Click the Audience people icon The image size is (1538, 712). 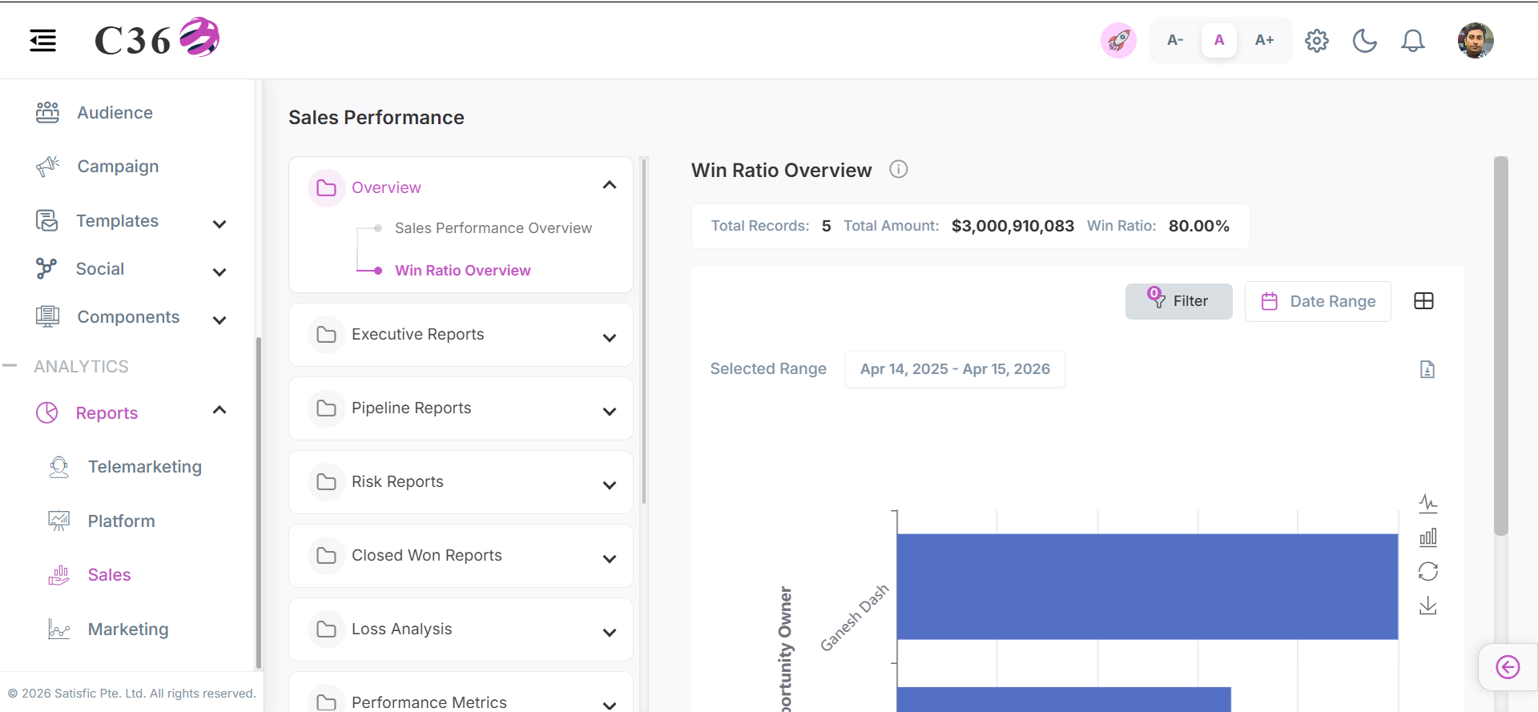point(47,113)
